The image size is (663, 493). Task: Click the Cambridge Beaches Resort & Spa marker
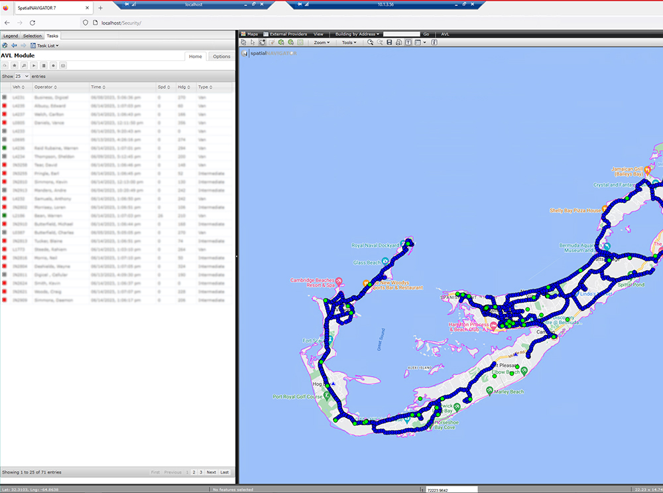[339, 281]
